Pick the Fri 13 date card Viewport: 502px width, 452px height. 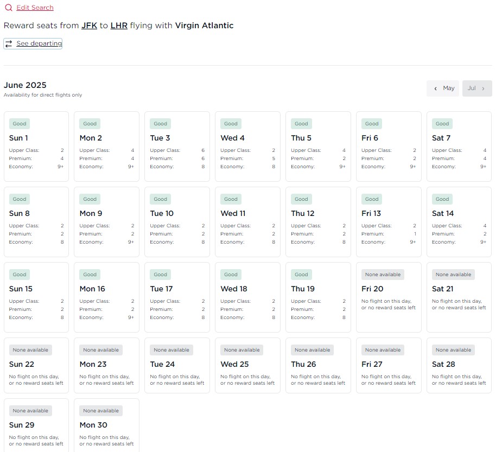(389, 221)
